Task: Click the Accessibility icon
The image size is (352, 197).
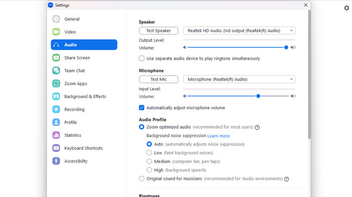Action: pyautogui.click(x=56, y=161)
